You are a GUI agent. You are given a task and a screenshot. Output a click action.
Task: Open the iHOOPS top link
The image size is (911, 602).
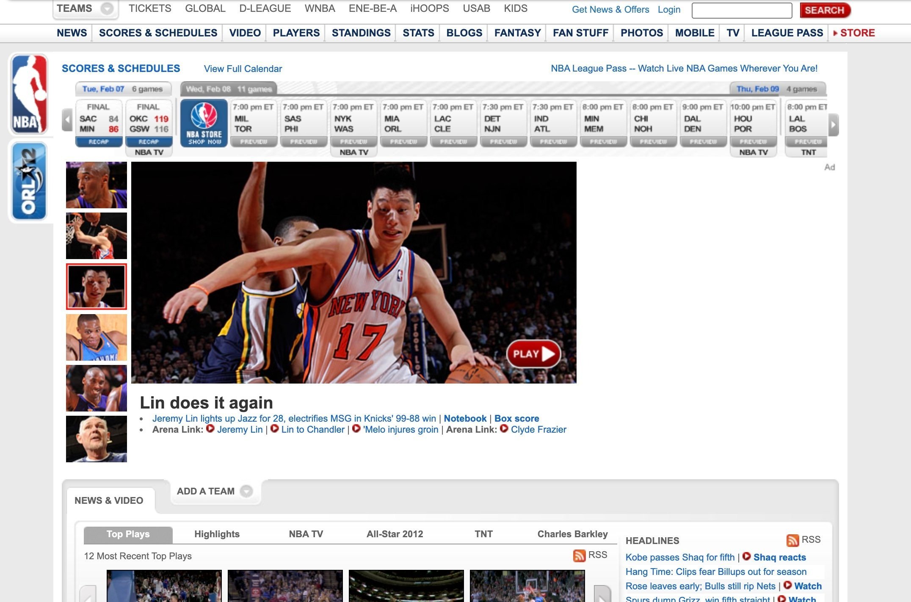[429, 8]
